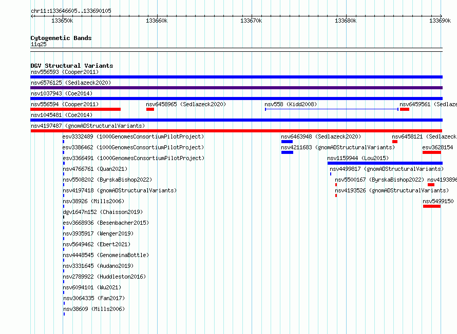Open nsv1045481 (Coe2014) label
Image resolution: width=457 pixels, height=334 pixels.
coord(62,115)
